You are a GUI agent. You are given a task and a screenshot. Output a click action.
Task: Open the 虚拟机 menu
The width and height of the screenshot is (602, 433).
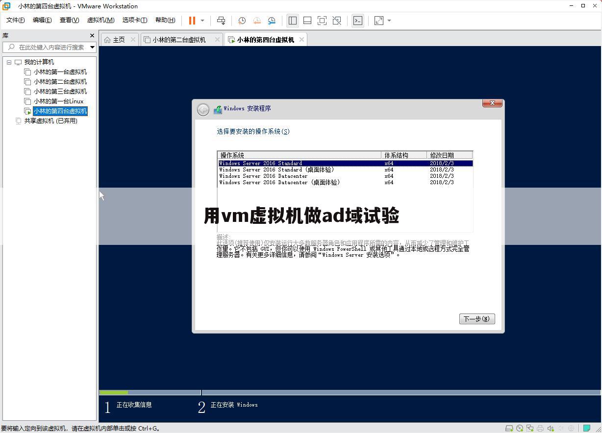[100, 20]
